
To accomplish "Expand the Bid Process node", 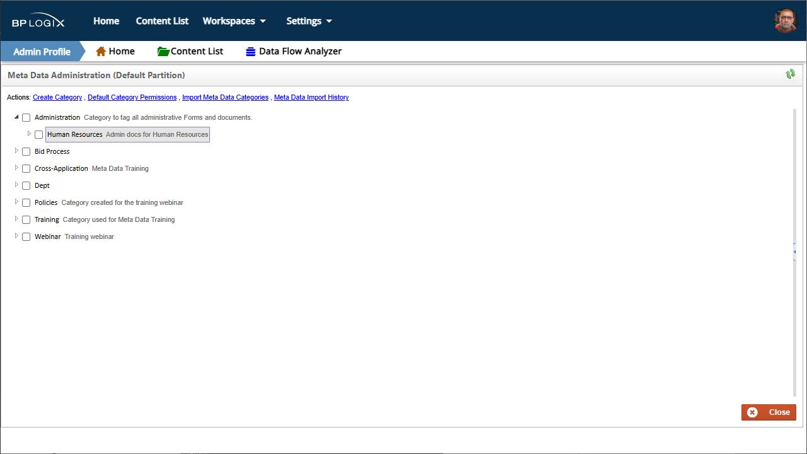I will (x=16, y=151).
